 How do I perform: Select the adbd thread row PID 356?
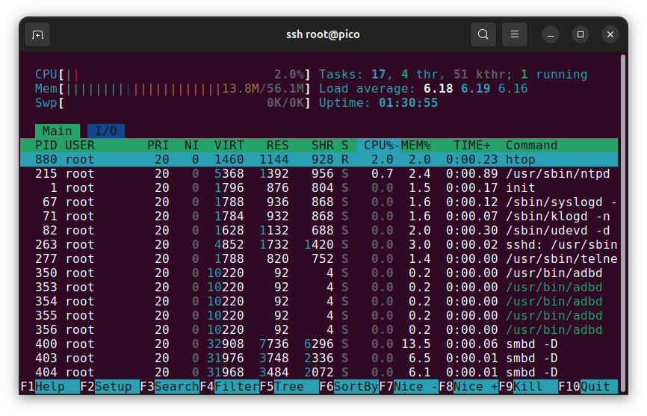319,330
